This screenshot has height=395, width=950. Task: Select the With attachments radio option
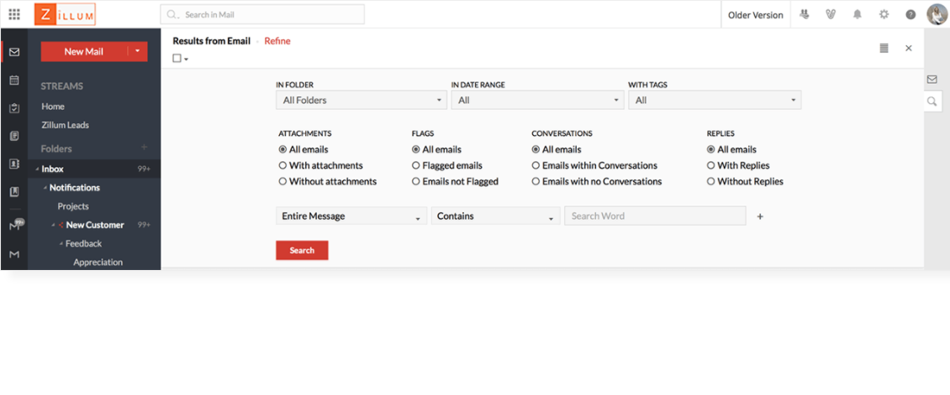click(283, 166)
